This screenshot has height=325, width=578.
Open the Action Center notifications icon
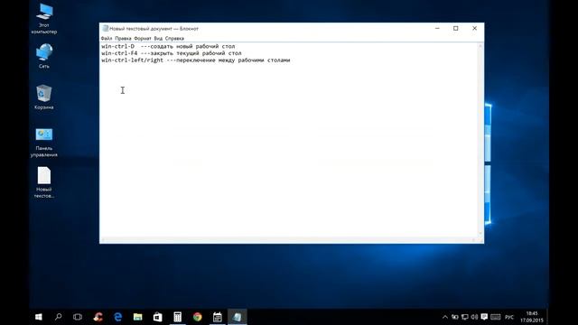point(484,317)
